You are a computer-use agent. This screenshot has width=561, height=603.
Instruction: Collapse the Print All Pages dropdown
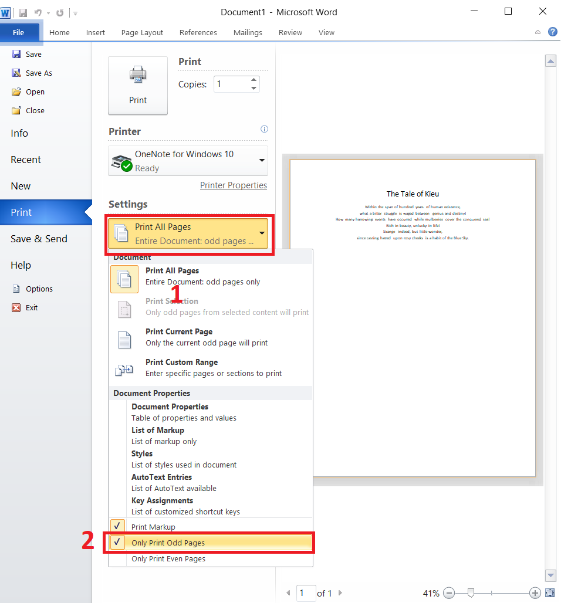click(262, 233)
